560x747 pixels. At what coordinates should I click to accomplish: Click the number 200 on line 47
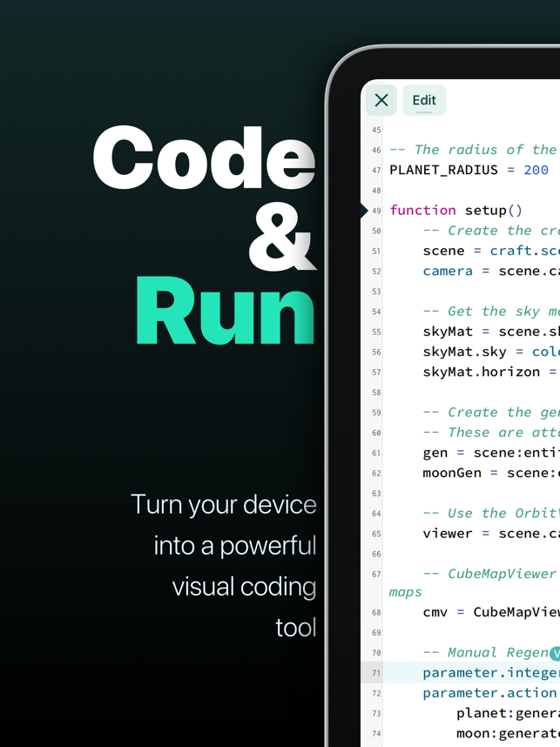(536, 170)
